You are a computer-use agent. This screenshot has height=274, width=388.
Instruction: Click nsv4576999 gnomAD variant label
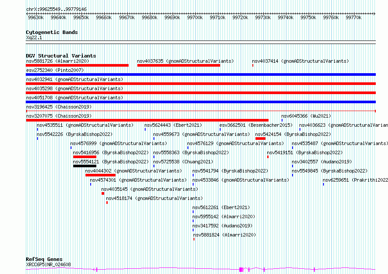click(x=119, y=143)
